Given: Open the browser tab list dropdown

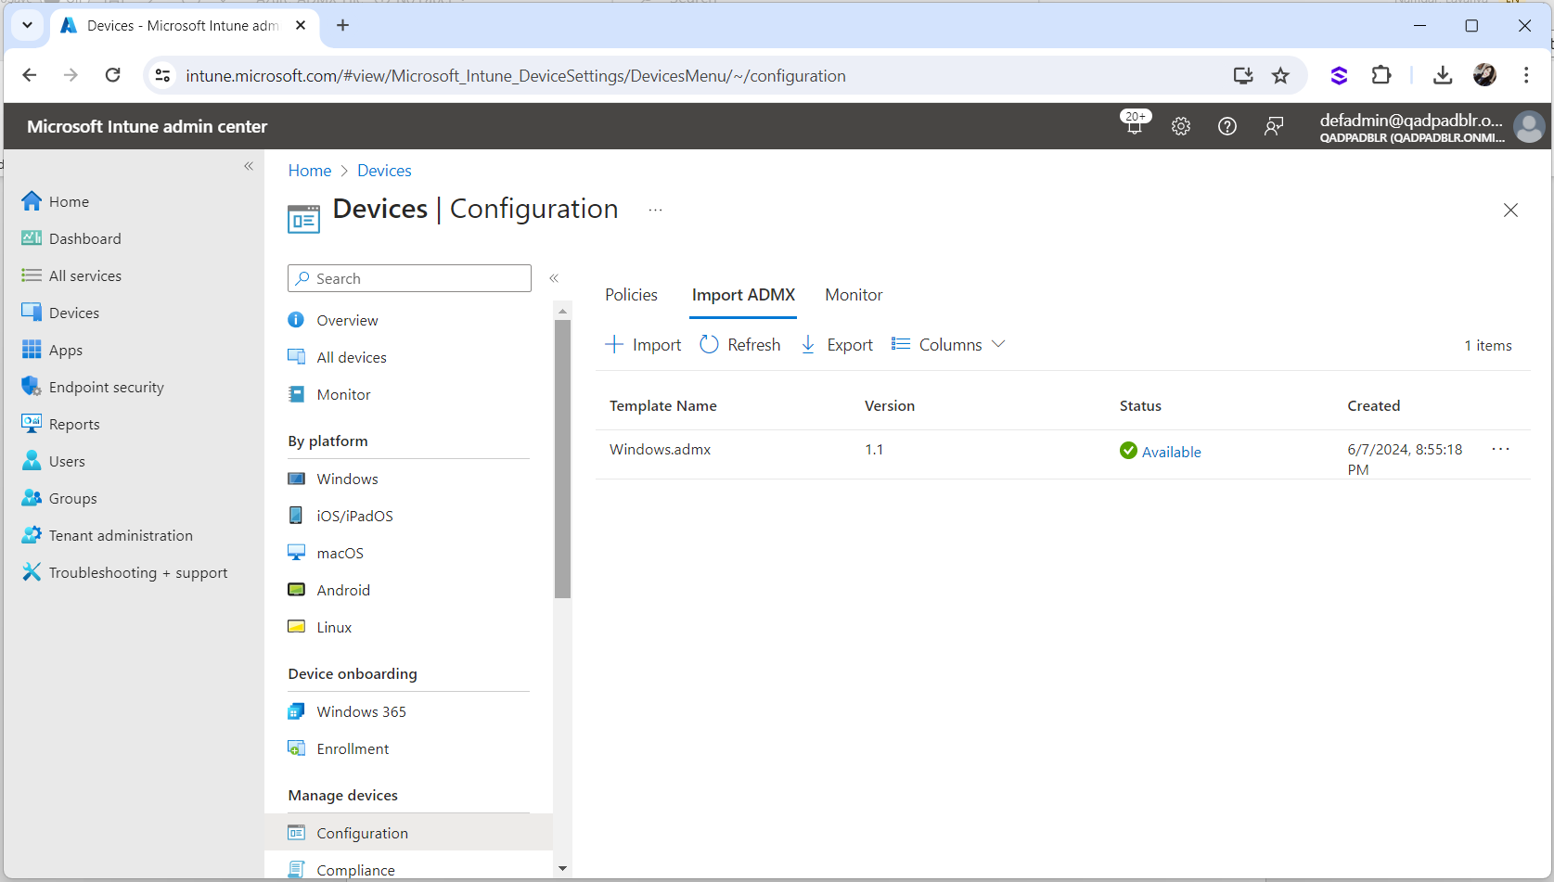Looking at the screenshot, I should click(x=28, y=25).
